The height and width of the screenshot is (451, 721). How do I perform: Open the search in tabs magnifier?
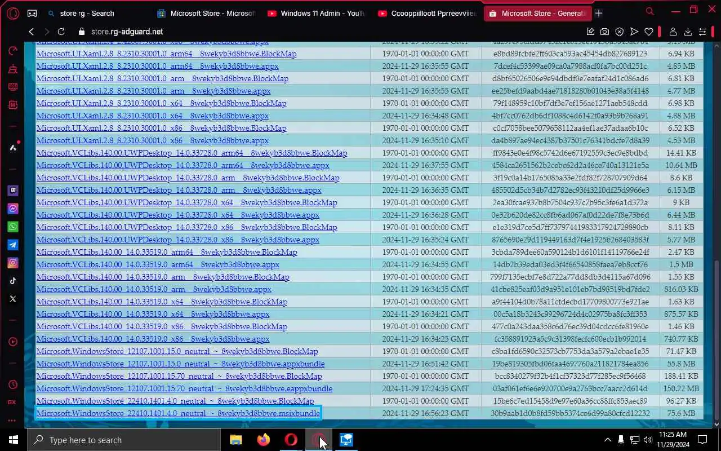(x=650, y=11)
